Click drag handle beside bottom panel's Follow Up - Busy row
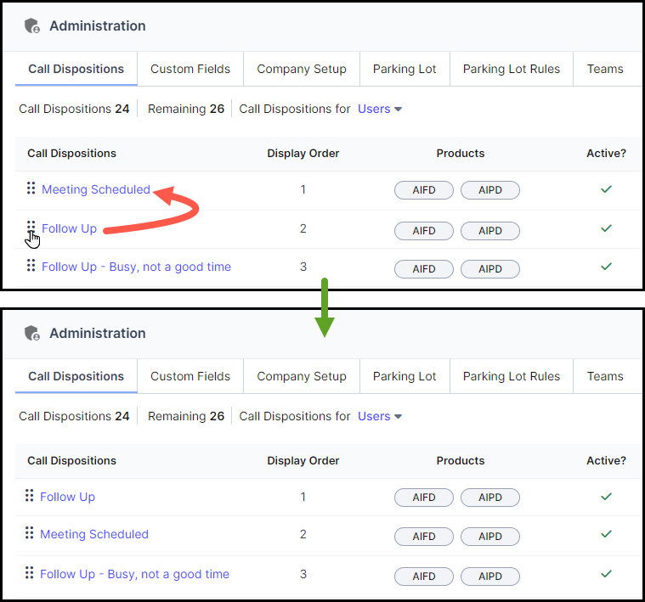Screen dimensions: 645x602 tap(29, 573)
